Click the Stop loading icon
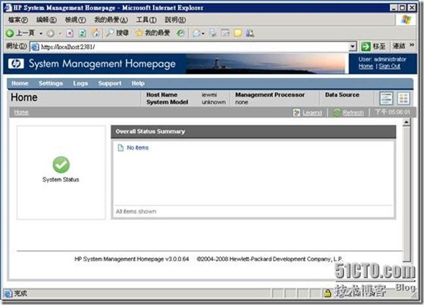 [x=70, y=33]
